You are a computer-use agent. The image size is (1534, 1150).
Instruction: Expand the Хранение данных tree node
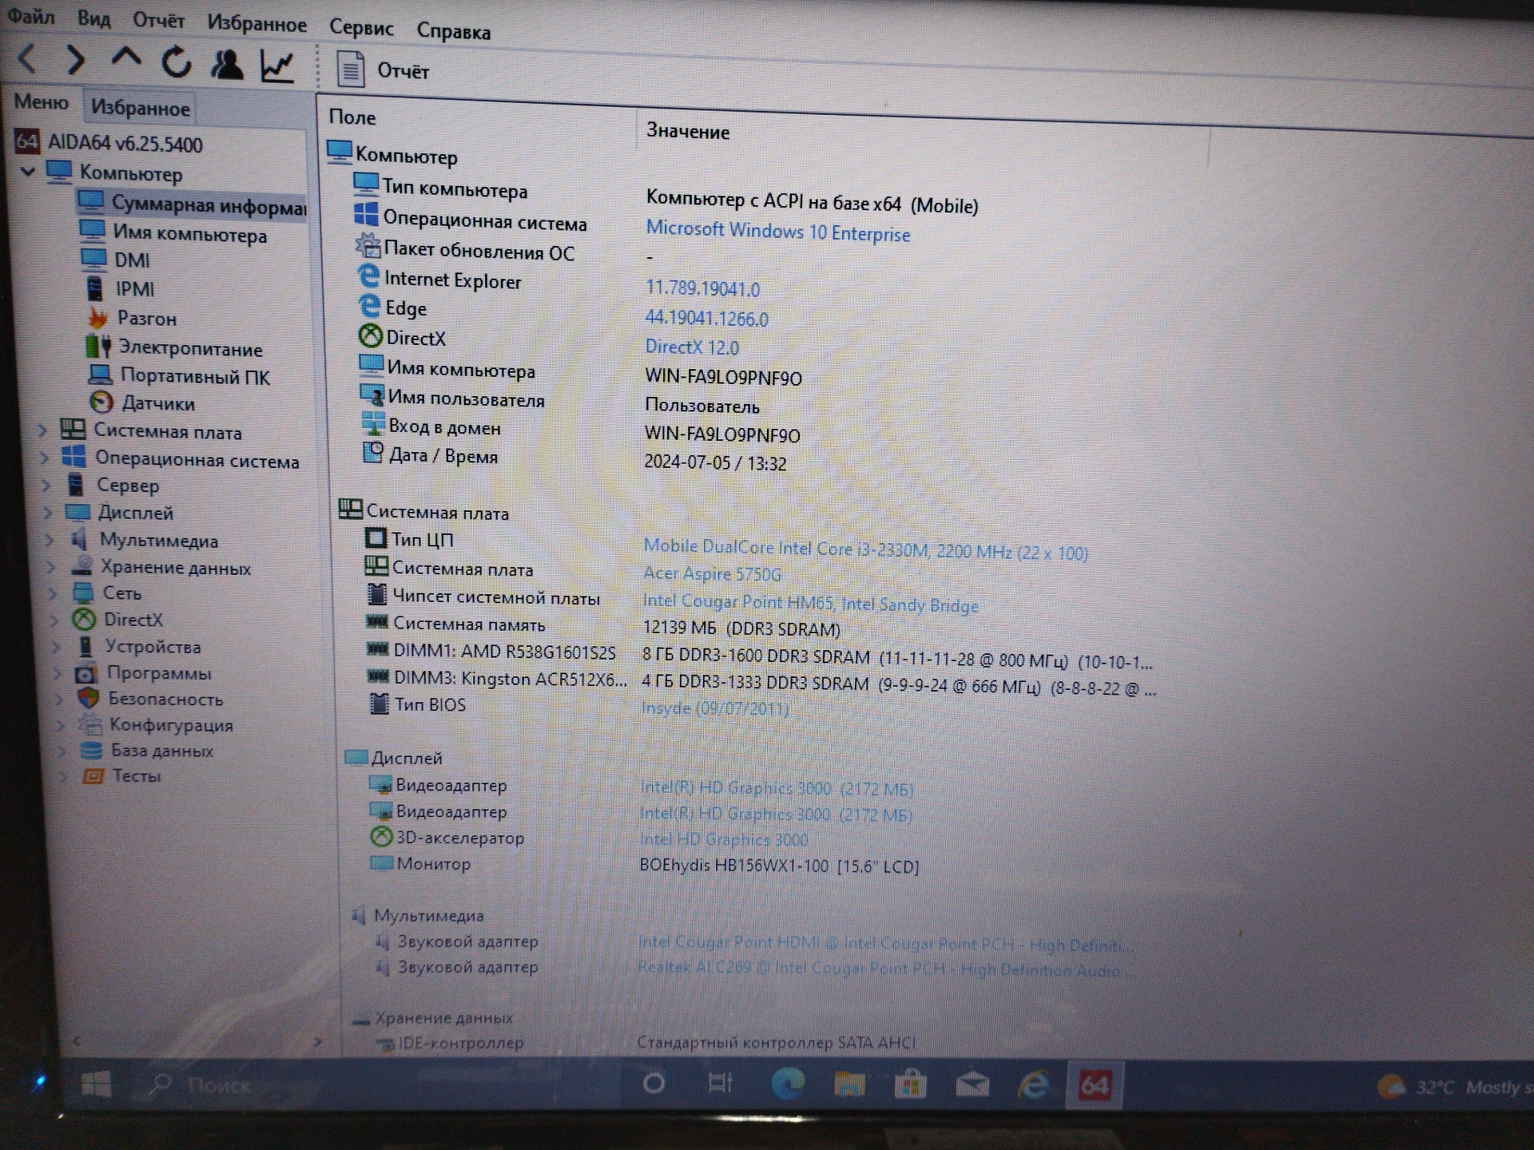(x=51, y=567)
